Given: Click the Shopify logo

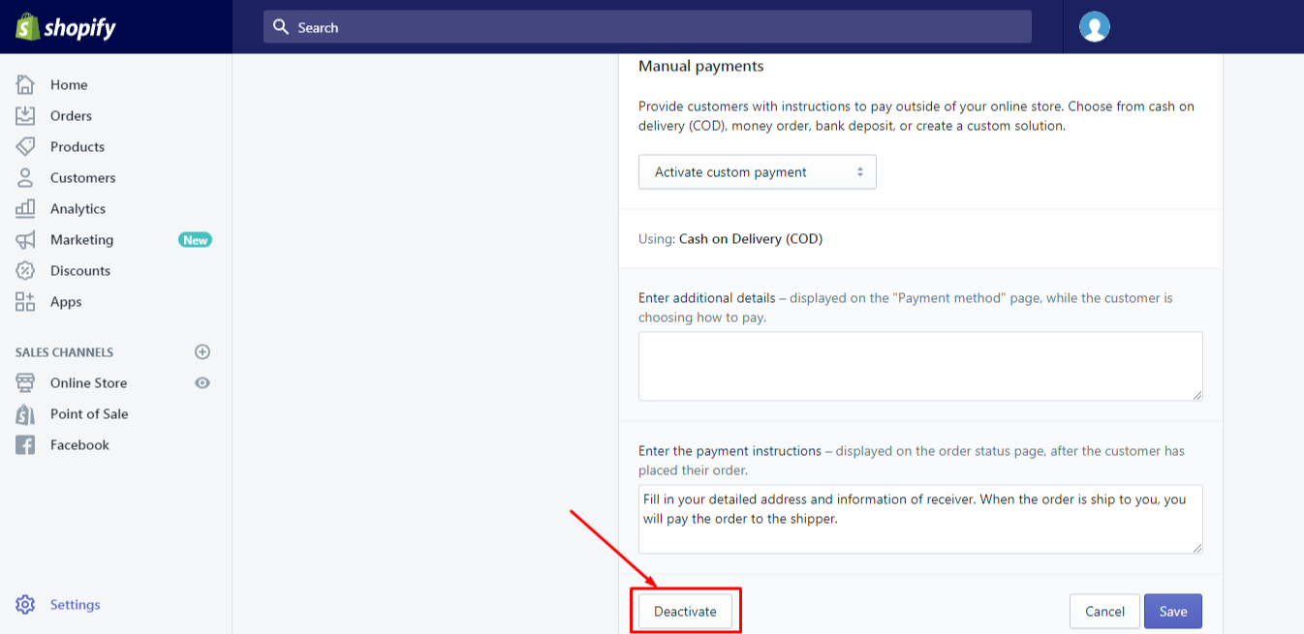Looking at the screenshot, I should pyautogui.click(x=65, y=27).
